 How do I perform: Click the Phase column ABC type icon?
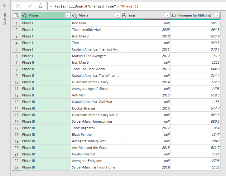[x=24, y=15]
